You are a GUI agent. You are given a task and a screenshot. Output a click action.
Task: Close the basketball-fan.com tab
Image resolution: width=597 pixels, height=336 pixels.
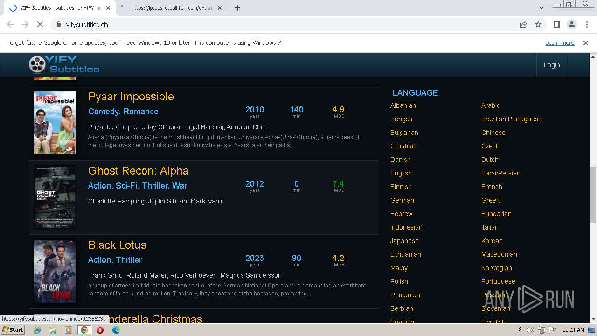coord(220,8)
